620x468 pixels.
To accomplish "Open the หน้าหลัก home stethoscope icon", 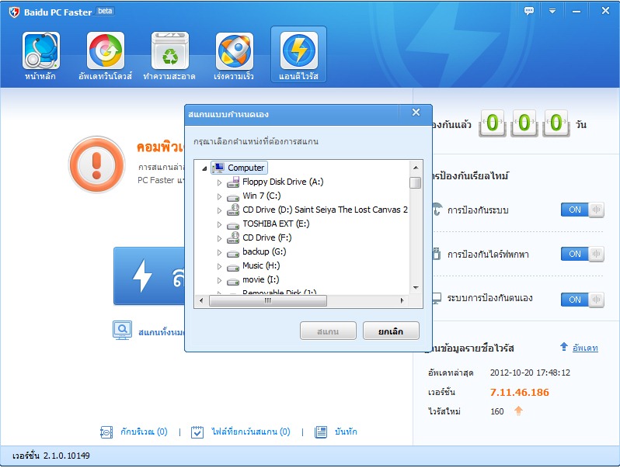I will click(40, 51).
